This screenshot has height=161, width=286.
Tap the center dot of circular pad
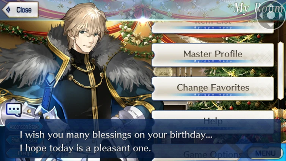click(270, 15)
